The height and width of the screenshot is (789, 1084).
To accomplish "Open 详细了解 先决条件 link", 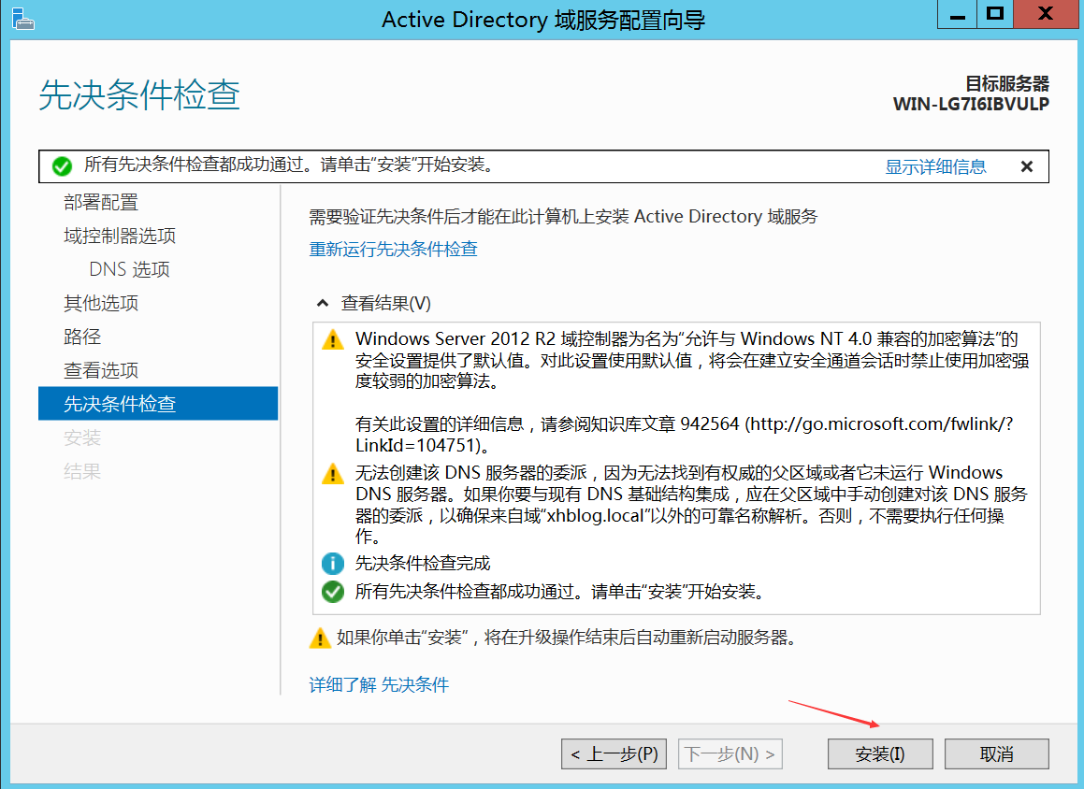I will pos(379,684).
